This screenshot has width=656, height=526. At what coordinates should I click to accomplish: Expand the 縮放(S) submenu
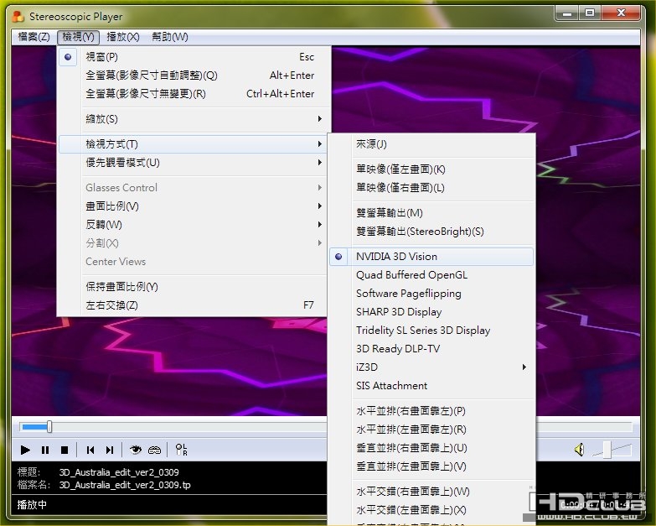point(194,119)
